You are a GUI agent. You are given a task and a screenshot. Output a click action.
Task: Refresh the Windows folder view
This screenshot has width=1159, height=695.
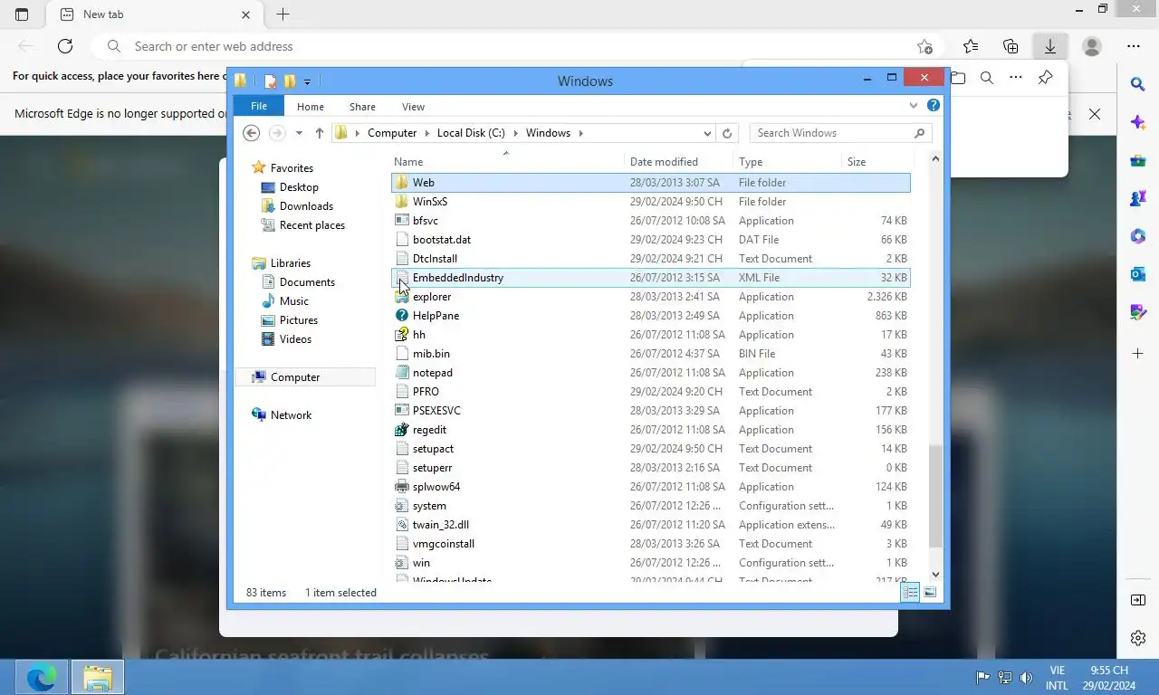pos(726,133)
